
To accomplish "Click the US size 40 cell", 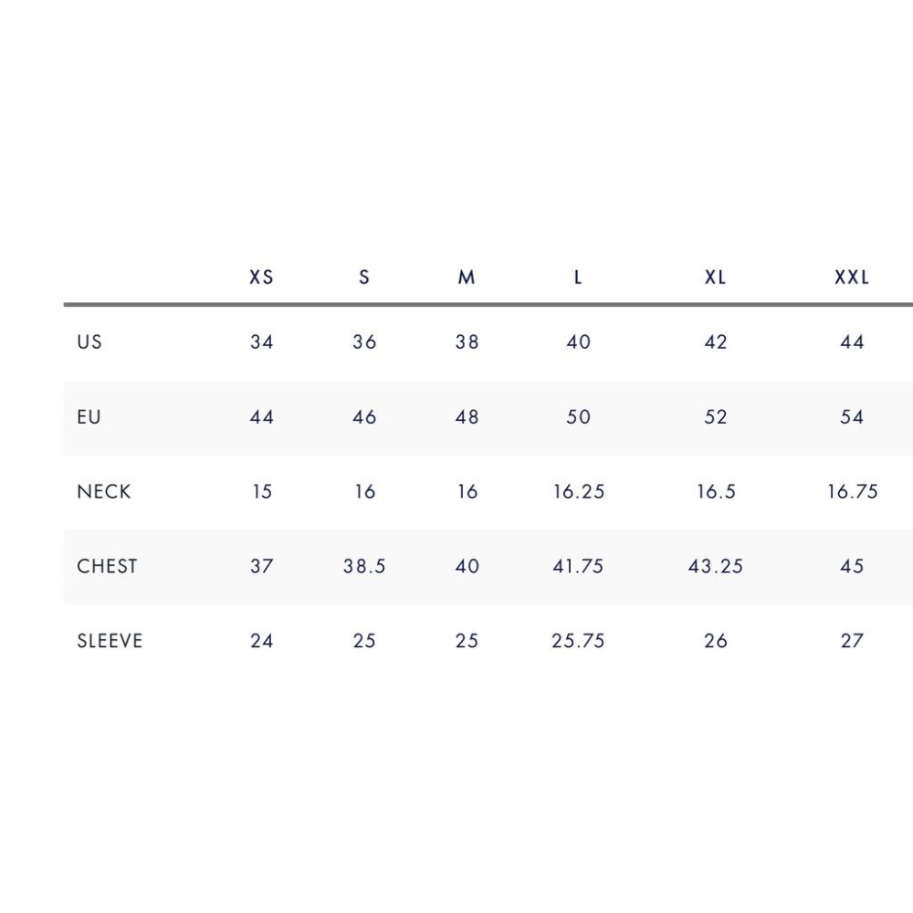I will 579,342.
